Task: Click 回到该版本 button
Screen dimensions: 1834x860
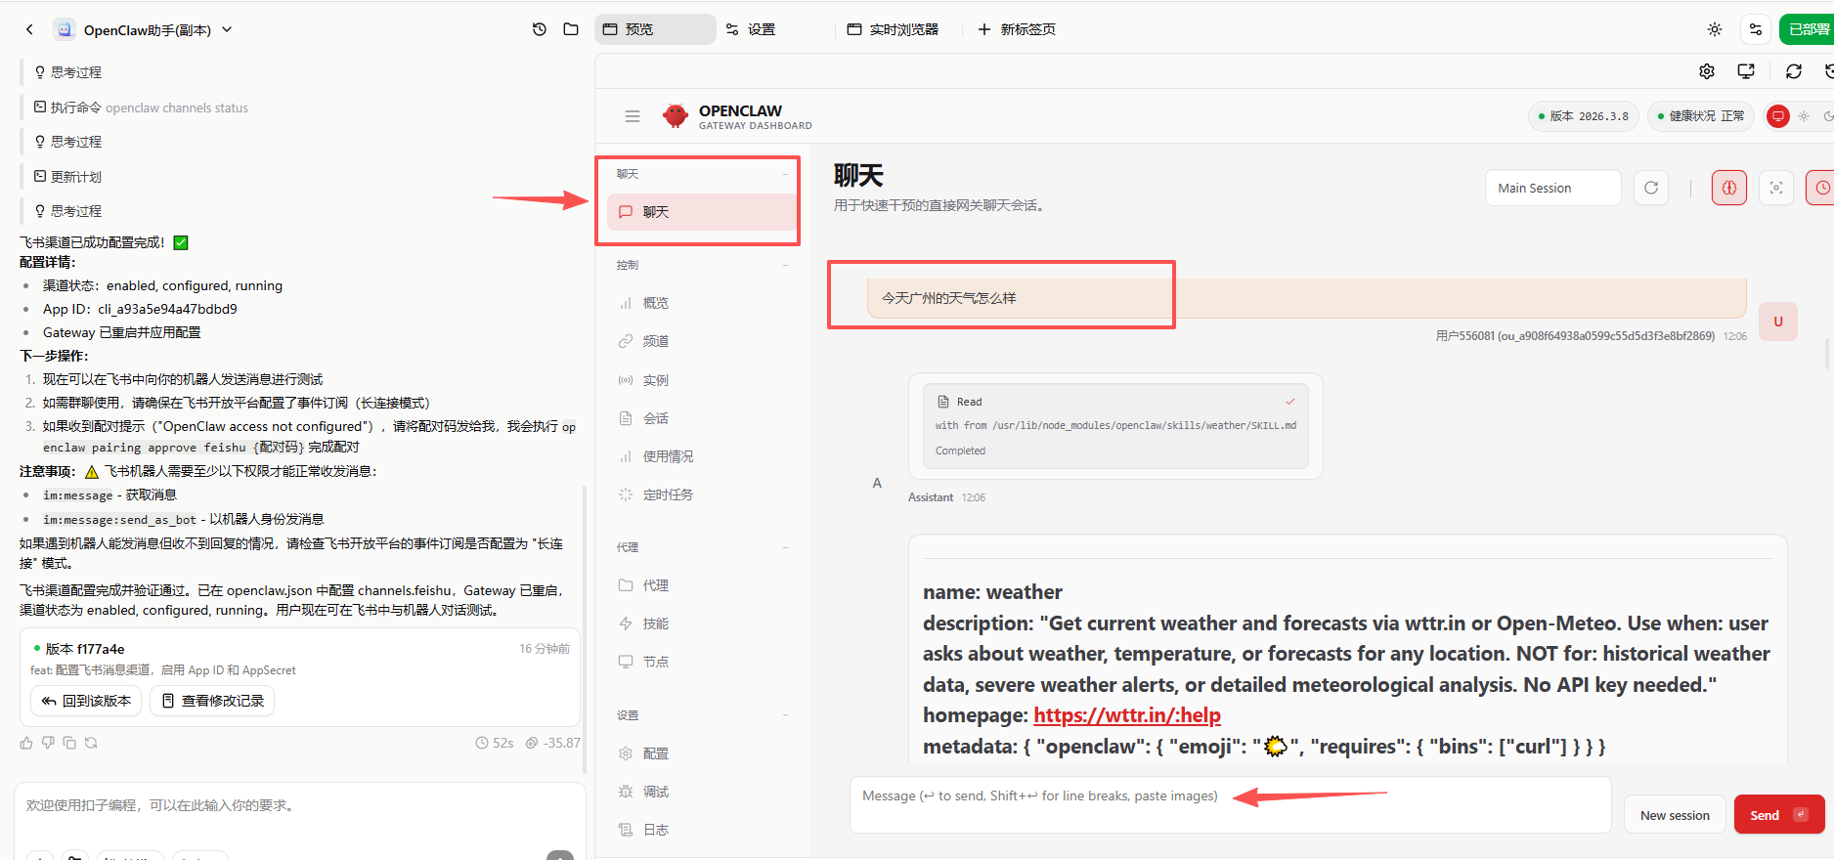Action: [86, 701]
